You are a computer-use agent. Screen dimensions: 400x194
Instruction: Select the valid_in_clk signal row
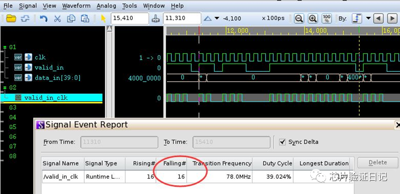click(x=51, y=97)
